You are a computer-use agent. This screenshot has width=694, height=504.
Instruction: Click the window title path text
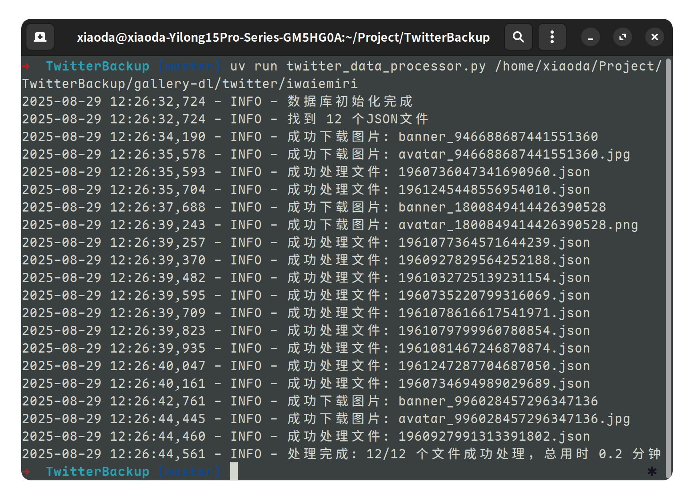283,37
